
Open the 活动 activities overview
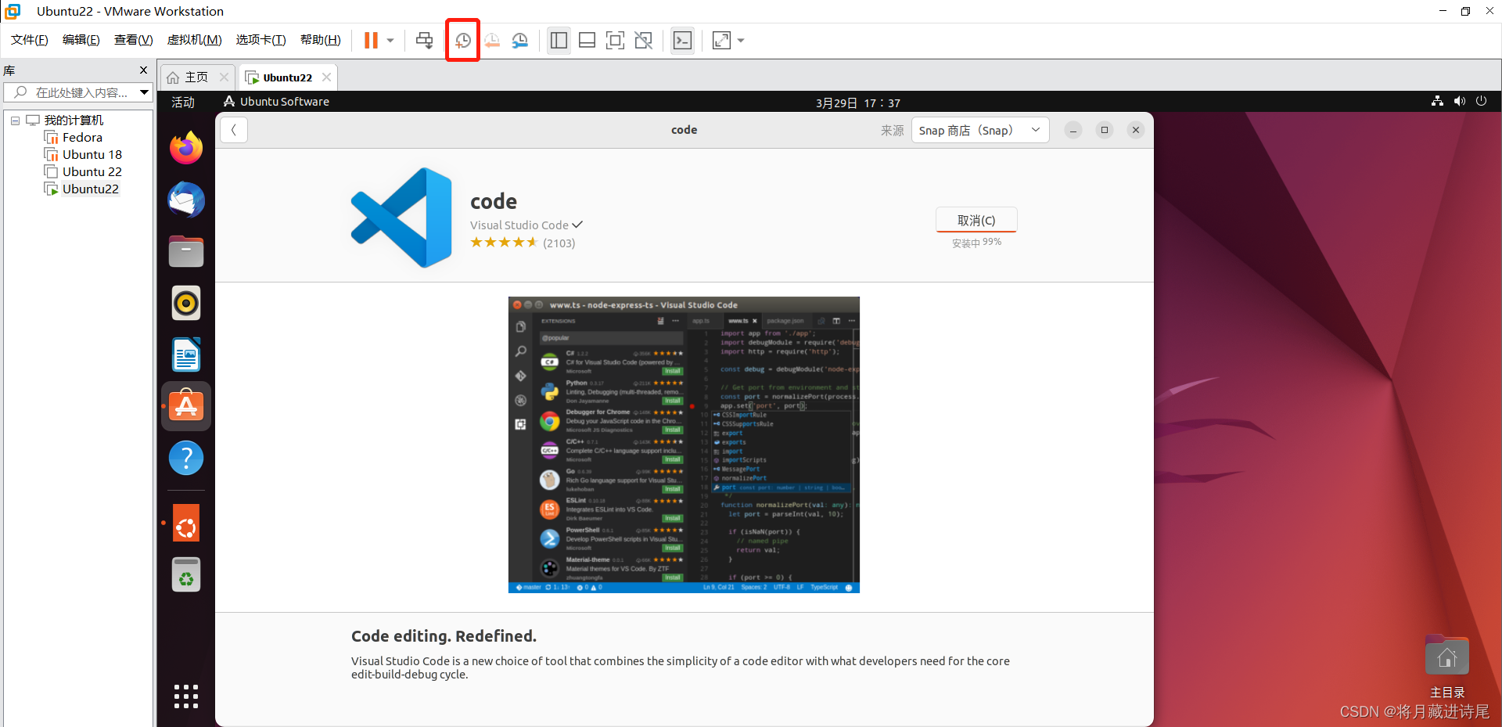[x=183, y=102]
